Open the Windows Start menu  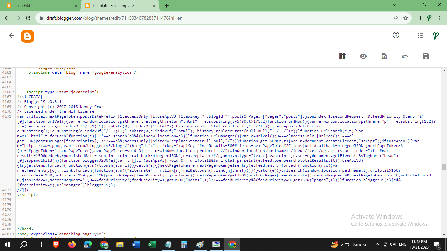tap(8, 244)
